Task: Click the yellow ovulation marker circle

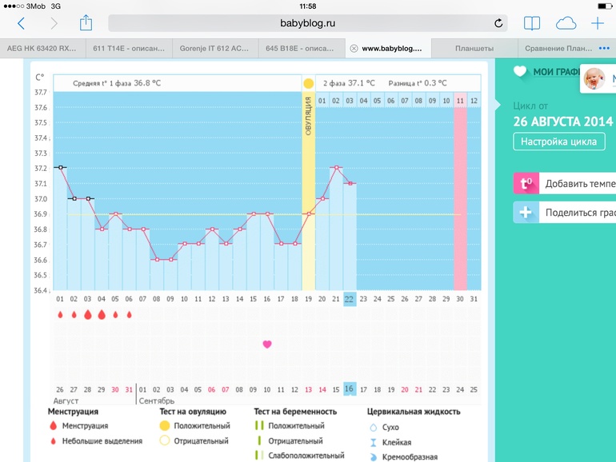Action: point(308,83)
